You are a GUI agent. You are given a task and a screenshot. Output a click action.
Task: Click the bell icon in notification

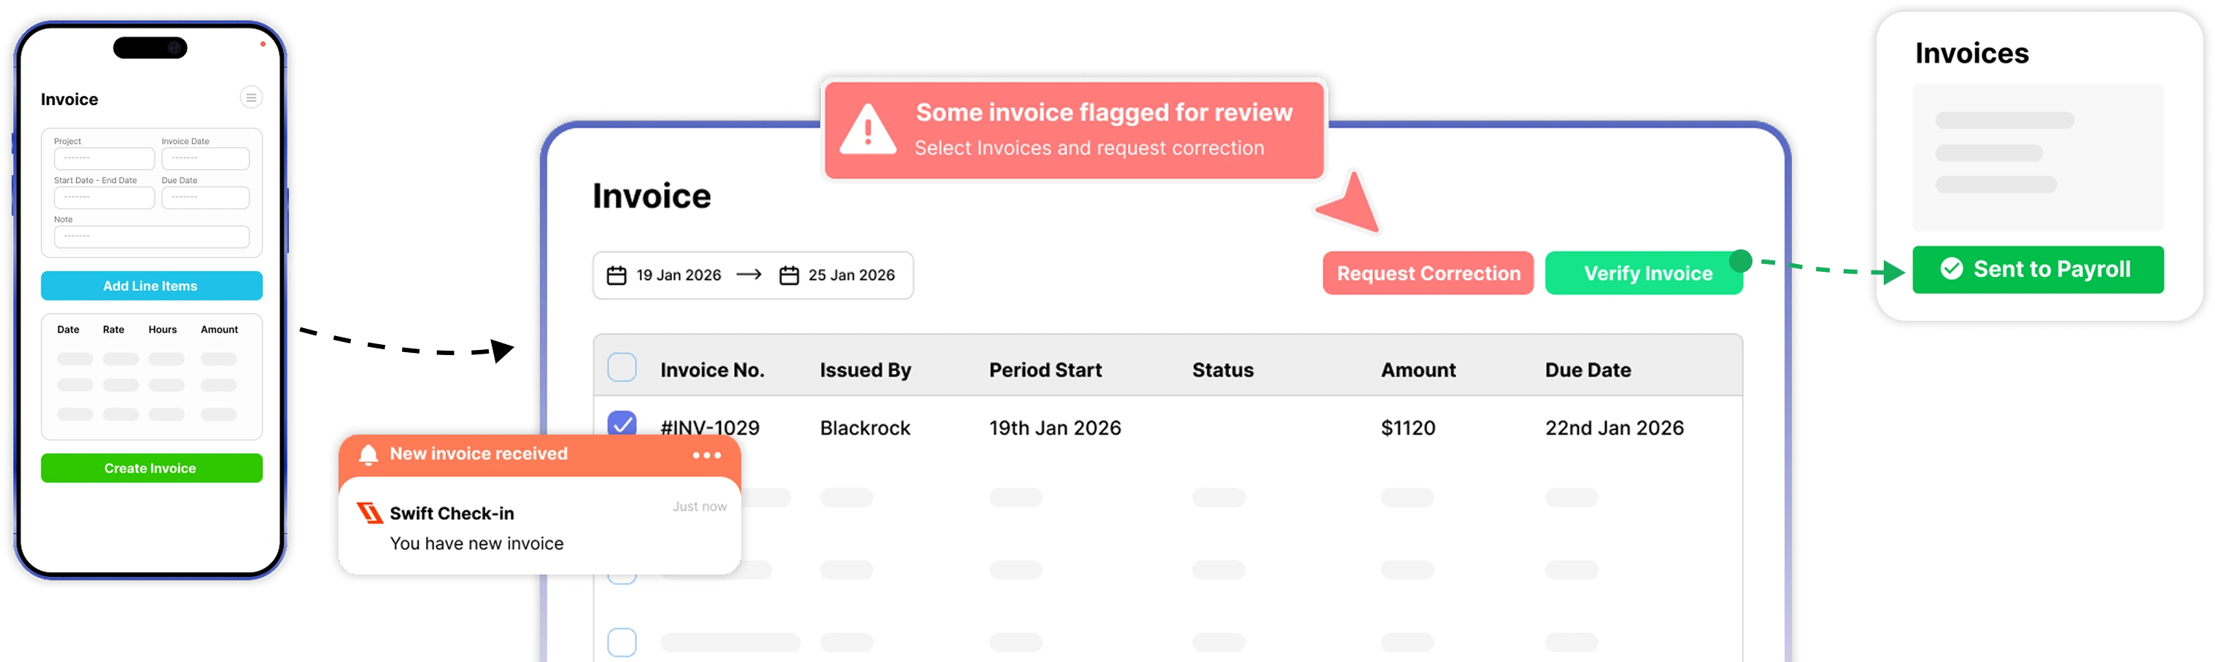[x=368, y=455]
